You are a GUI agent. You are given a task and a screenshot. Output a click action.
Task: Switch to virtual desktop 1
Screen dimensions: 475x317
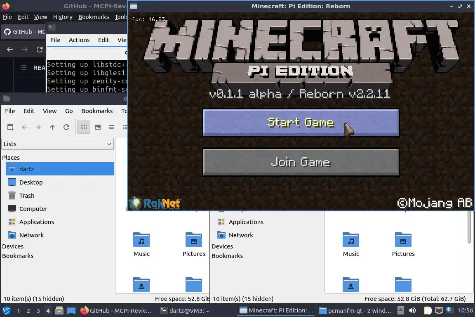[x=19, y=311]
